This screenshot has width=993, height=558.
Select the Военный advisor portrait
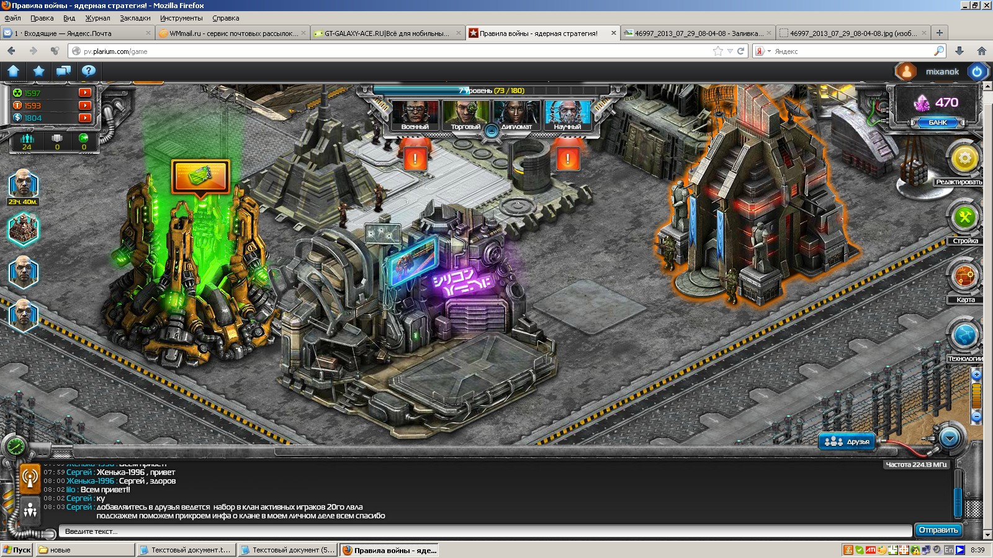[x=415, y=115]
